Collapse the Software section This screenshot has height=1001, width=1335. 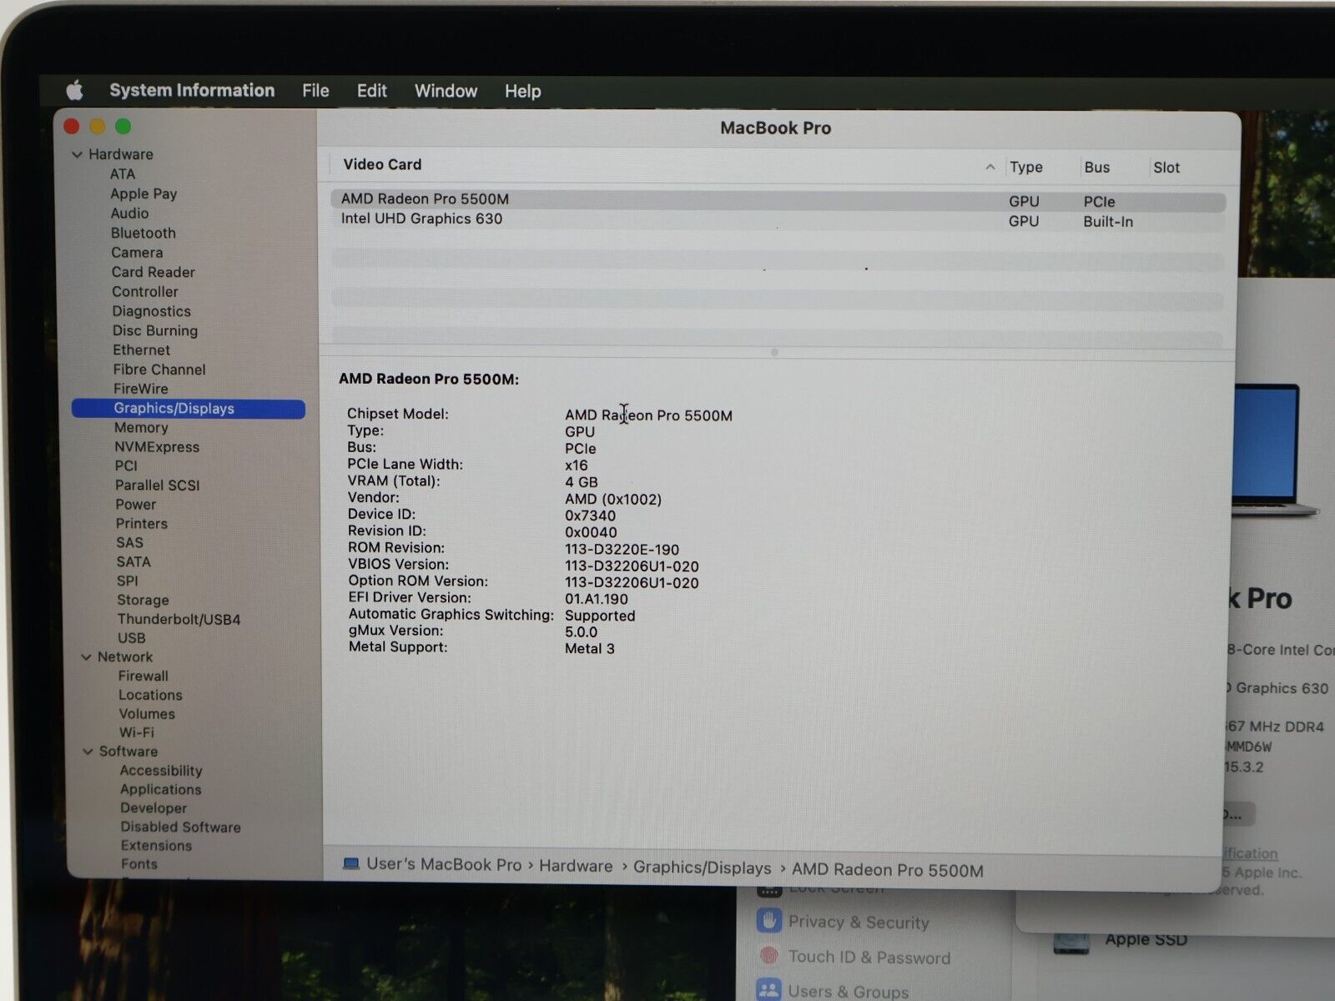[88, 752]
